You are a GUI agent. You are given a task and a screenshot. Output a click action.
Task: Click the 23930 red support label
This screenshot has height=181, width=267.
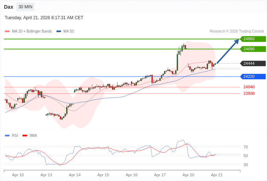click(x=249, y=93)
